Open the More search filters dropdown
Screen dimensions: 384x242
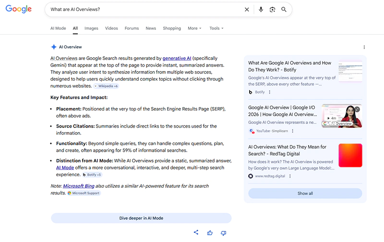194,28
